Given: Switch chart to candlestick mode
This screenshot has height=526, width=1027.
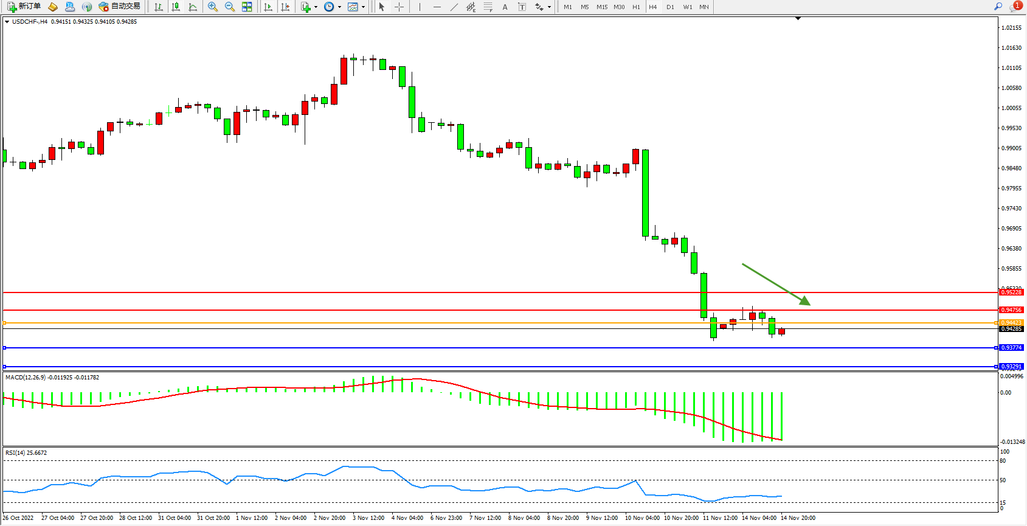Looking at the screenshot, I should tap(176, 7).
